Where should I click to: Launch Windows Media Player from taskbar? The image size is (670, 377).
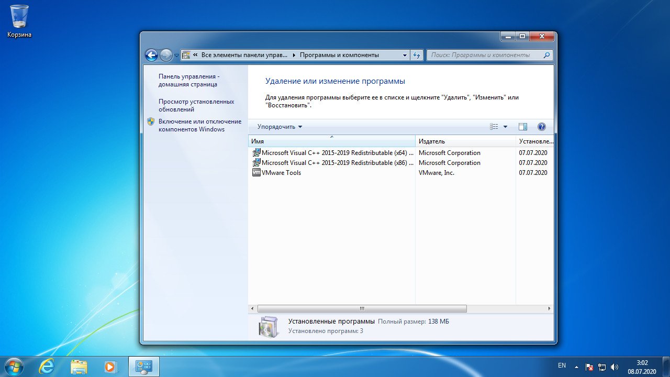click(x=110, y=367)
